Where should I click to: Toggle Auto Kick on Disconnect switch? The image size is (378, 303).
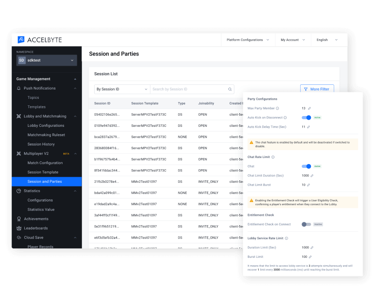tap(306, 117)
